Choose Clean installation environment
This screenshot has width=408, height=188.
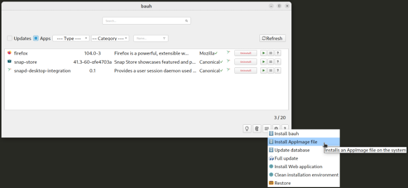click(304, 175)
